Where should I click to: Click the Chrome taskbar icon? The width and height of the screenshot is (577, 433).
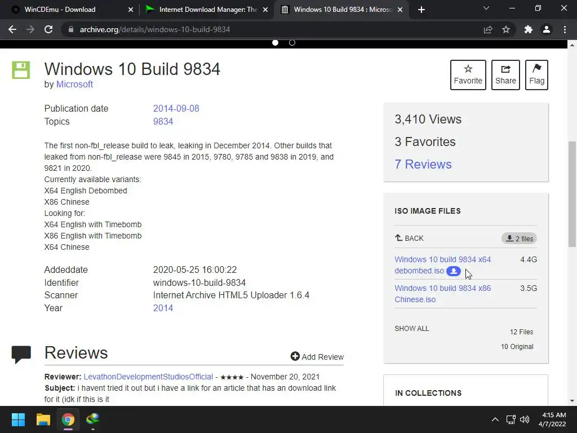click(68, 419)
